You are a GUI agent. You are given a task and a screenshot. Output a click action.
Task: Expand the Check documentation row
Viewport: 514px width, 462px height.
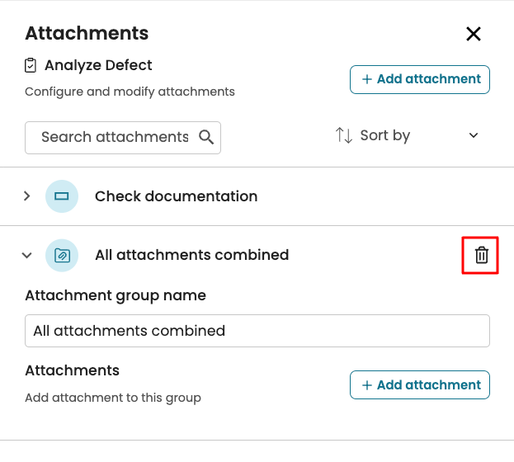tap(27, 196)
